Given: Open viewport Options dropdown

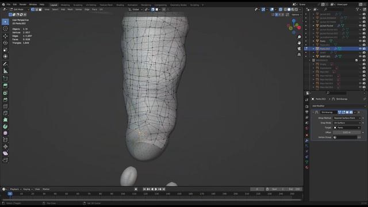Looking at the screenshot, I should [x=297, y=14].
